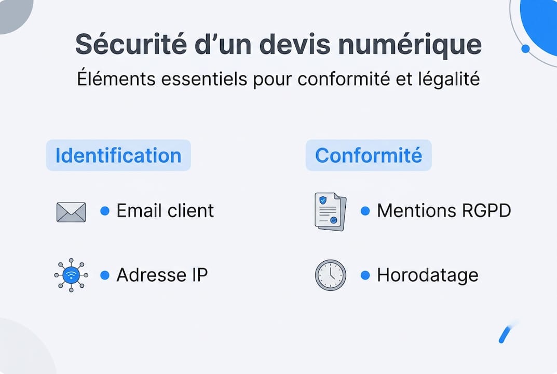This screenshot has width=557, height=374.
Task: Select the blue bullet beside Mentions RGPD
Action: coord(365,211)
